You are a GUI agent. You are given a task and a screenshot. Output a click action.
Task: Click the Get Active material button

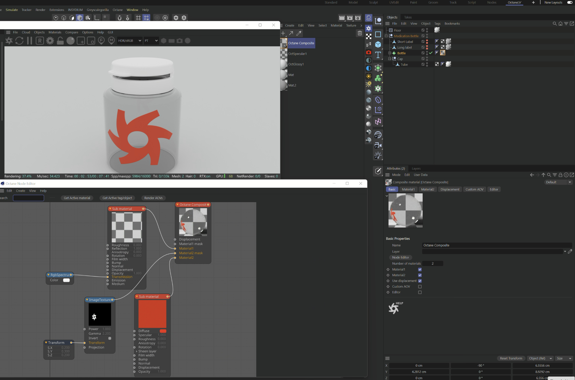(77, 198)
